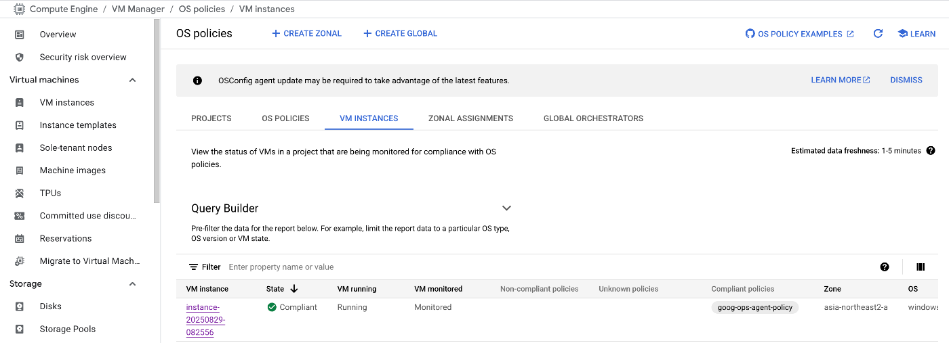The width and height of the screenshot is (949, 343).
Task: Click the VM instances sidebar icon
Action: coord(20,103)
